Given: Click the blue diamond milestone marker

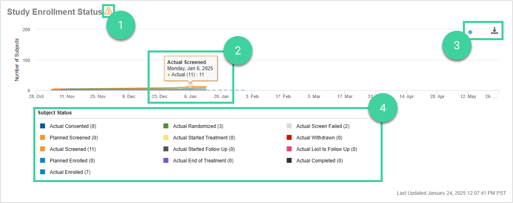Looking at the screenshot, I should [470, 32].
